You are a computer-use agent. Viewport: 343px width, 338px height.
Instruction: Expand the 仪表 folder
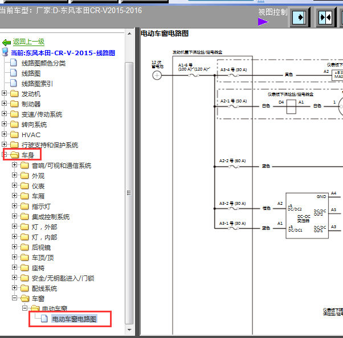click(x=14, y=186)
